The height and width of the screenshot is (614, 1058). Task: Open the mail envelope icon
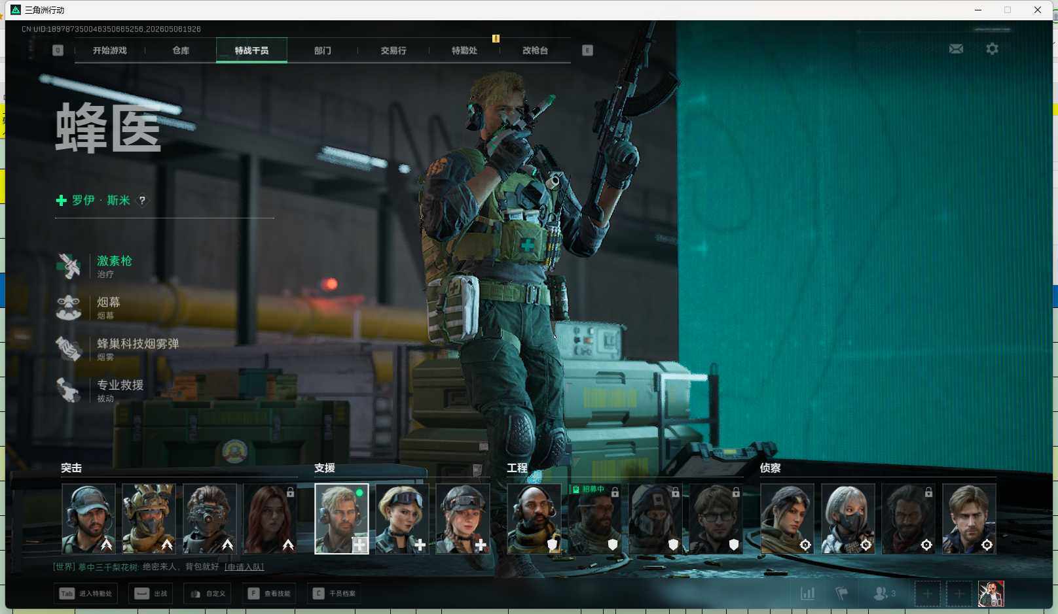956,49
